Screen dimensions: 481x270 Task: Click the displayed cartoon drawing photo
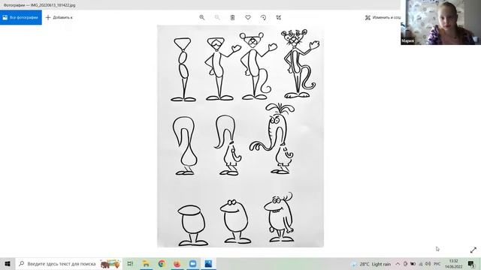click(240, 136)
